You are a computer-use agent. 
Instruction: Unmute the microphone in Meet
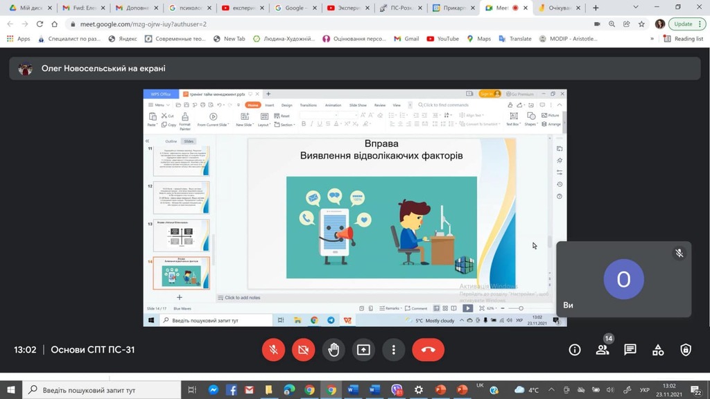274,350
